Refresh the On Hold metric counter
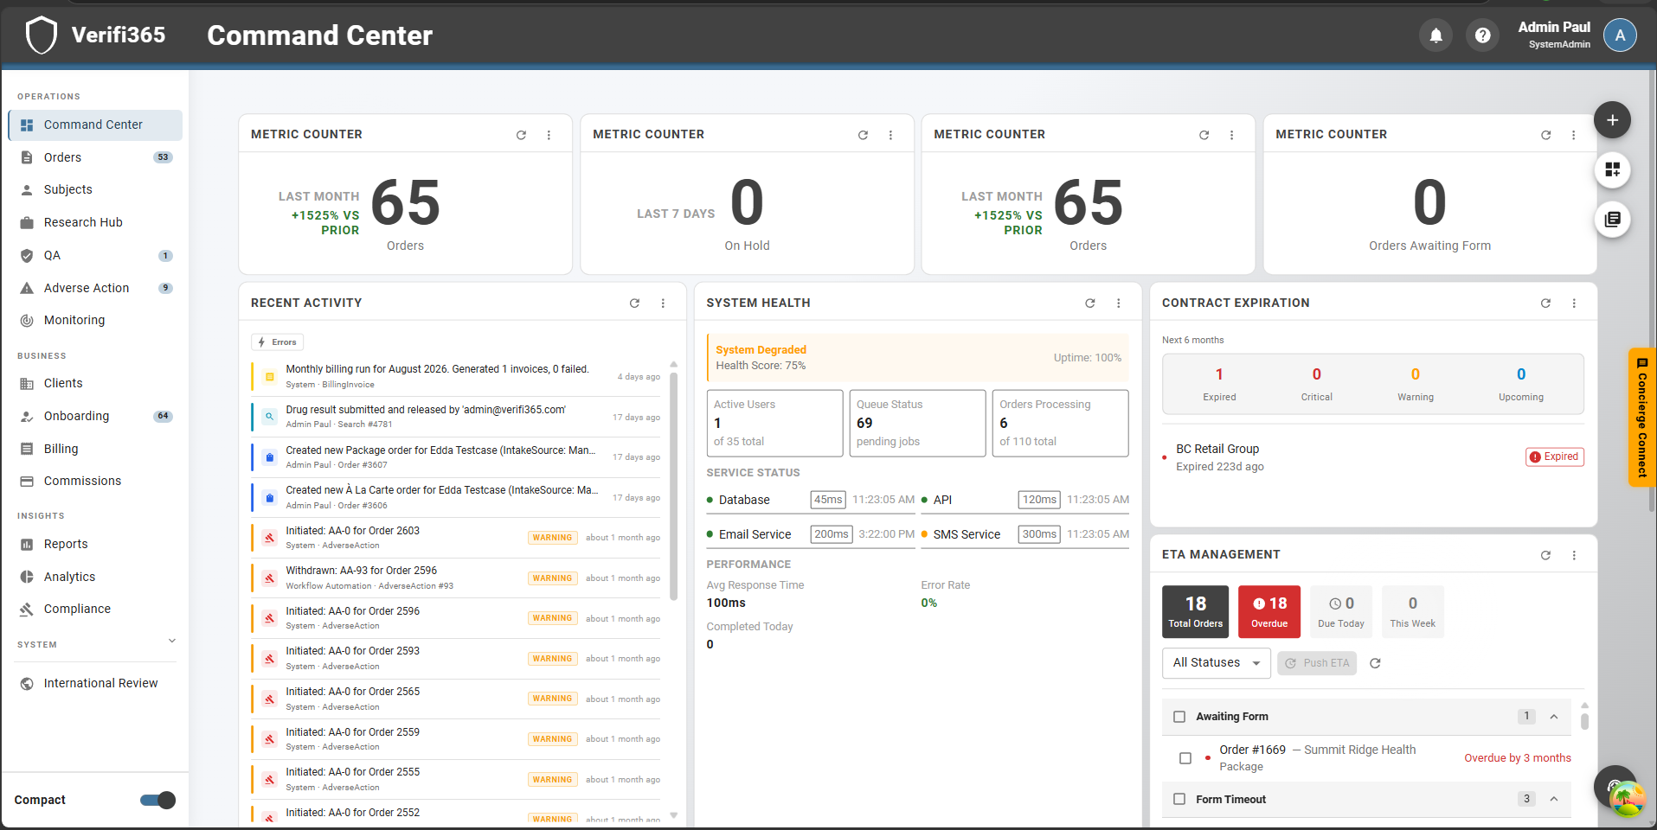 click(x=863, y=135)
